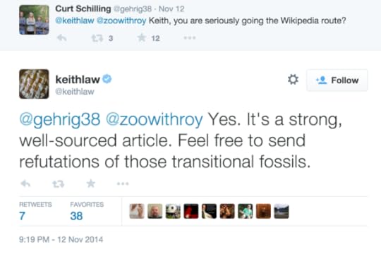Click the @gehrig38 mention in keithlaw's tweet
Screen dimensions: 381x259
click(x=60, y=119)
